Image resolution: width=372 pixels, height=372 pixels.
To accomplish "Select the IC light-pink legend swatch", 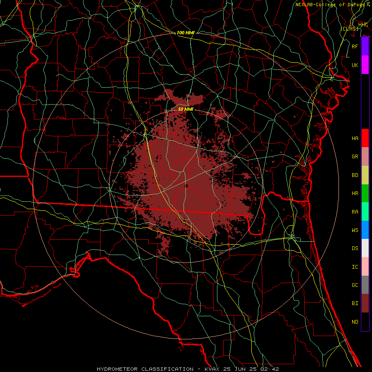I will (365, 267).
